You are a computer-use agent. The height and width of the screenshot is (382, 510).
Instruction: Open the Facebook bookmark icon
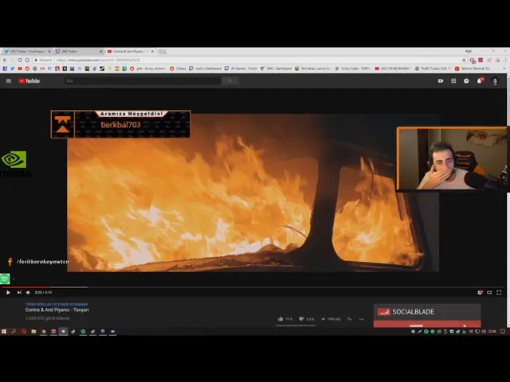click(x=5, y=68)
